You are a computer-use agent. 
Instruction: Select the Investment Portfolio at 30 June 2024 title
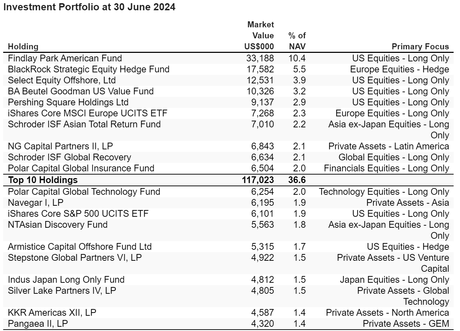tap(89, 7)
